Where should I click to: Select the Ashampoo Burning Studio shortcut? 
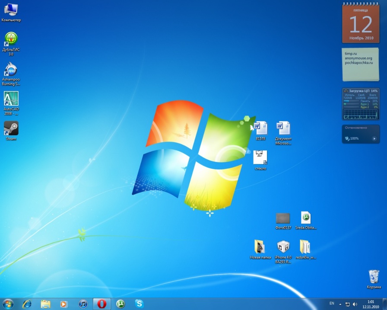[11, 74]
